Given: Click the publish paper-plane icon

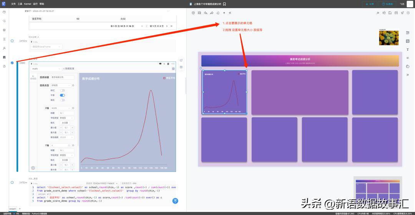Looking at the screenshot, I should pos(402,13).
